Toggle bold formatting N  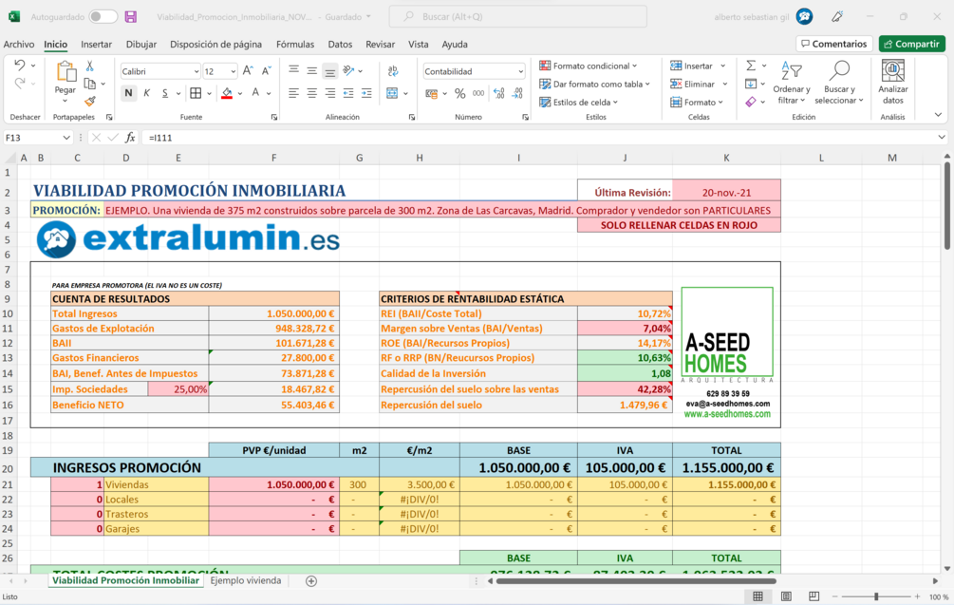tap(128, 93)
